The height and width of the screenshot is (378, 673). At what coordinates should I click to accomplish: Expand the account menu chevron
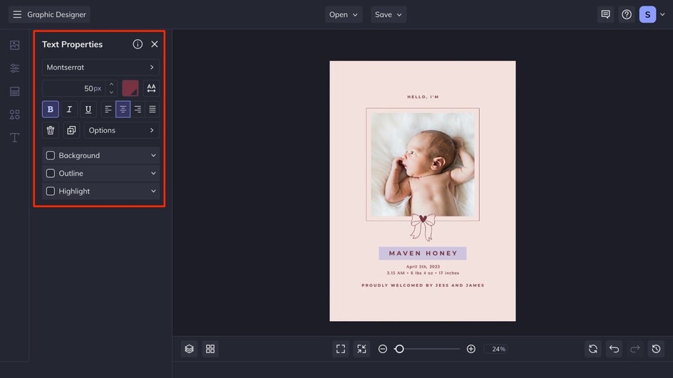pos(662,14)
